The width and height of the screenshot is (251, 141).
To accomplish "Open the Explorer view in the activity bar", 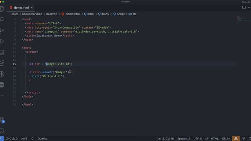I will coord(2,9).
